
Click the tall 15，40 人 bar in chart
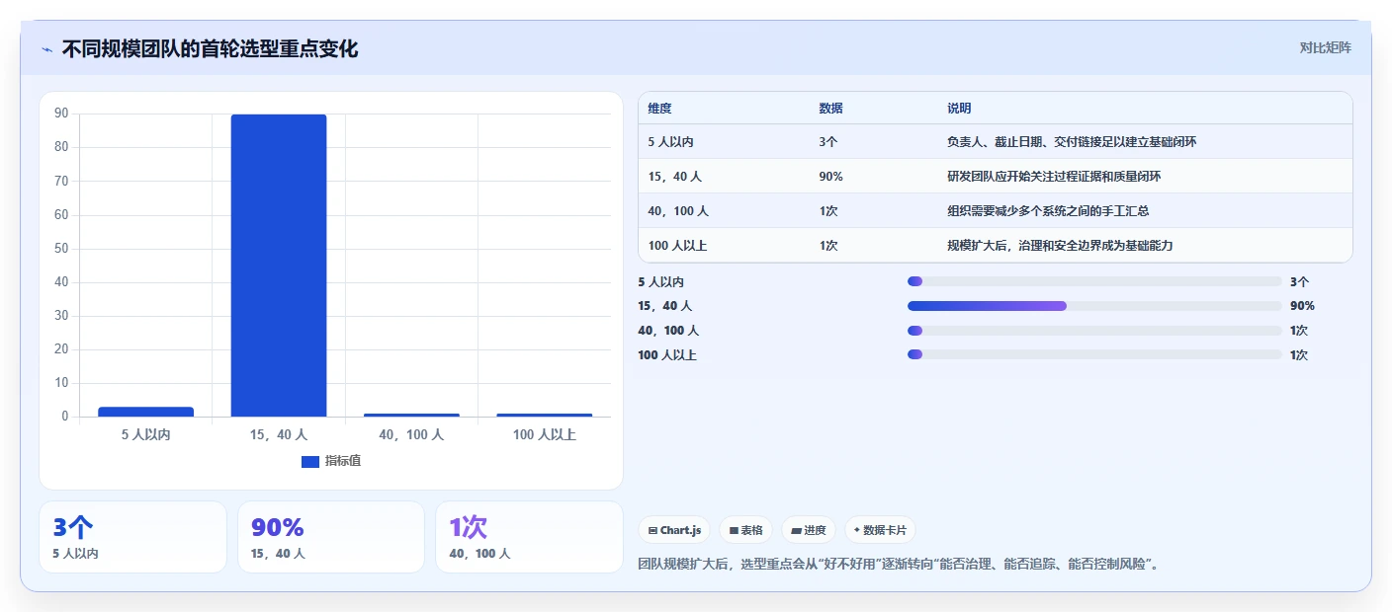pyautogui.click(x=279, y=266)
